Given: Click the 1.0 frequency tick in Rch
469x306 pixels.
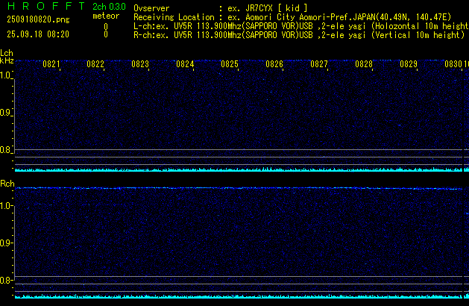Looking at the screenshot, I should (6, 205).
